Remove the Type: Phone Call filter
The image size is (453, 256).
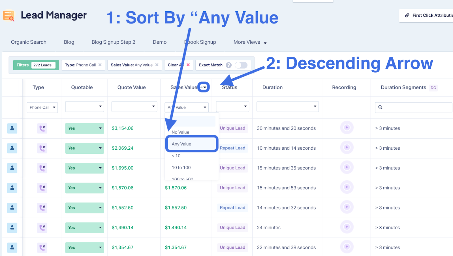tap(100, 65)
